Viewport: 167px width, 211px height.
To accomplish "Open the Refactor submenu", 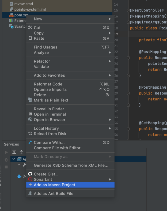I will coord(70,61).
